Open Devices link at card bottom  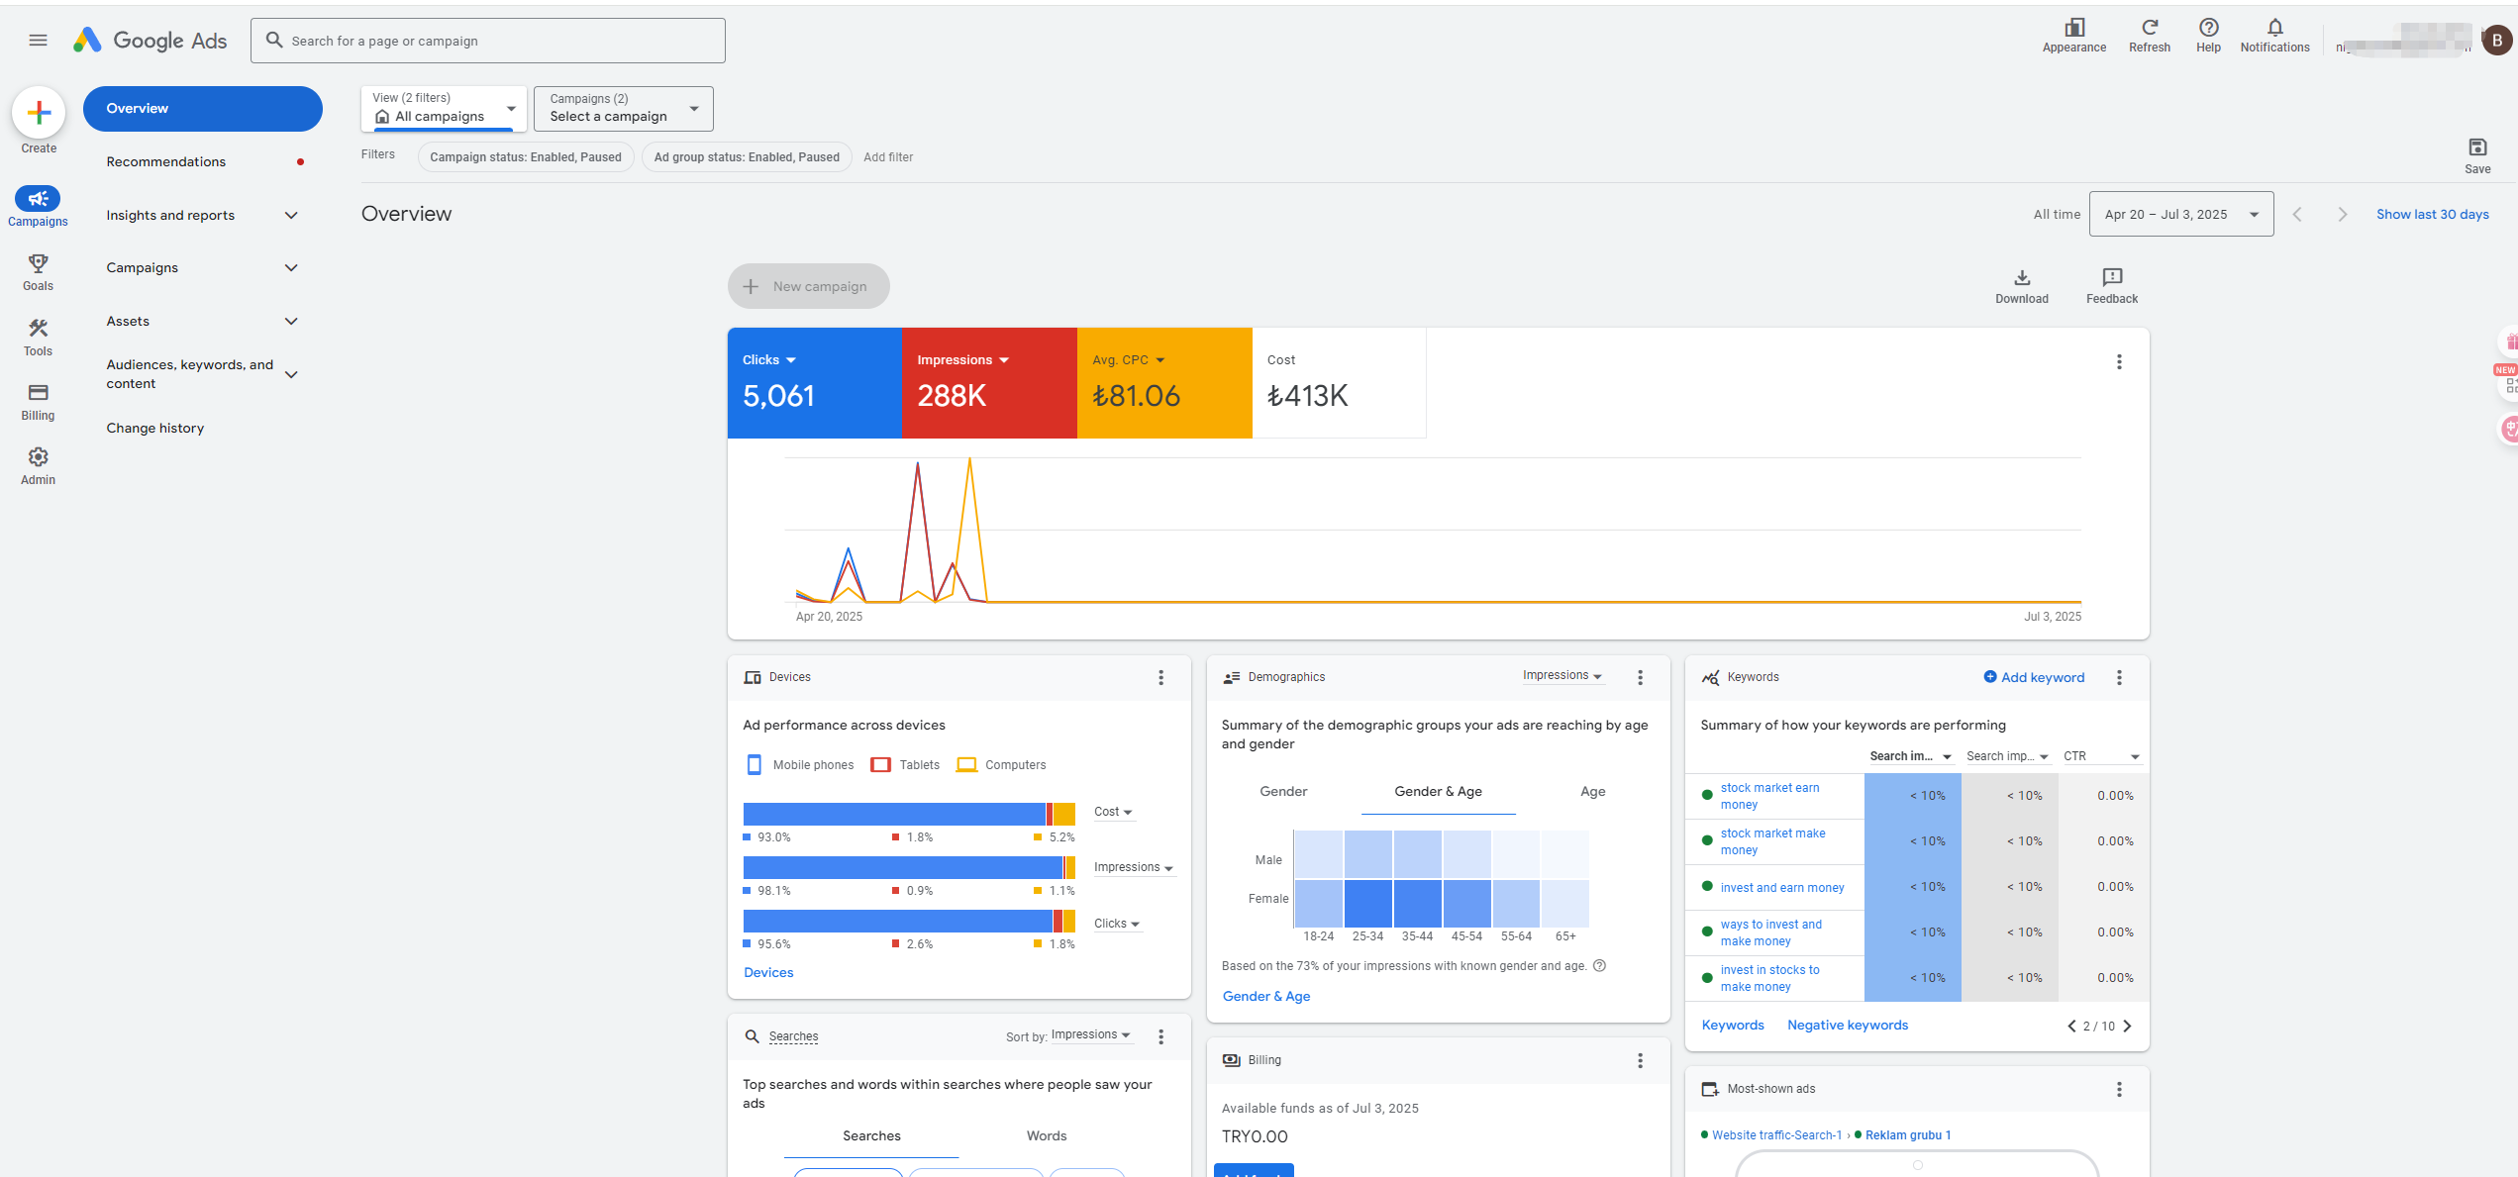768,973
